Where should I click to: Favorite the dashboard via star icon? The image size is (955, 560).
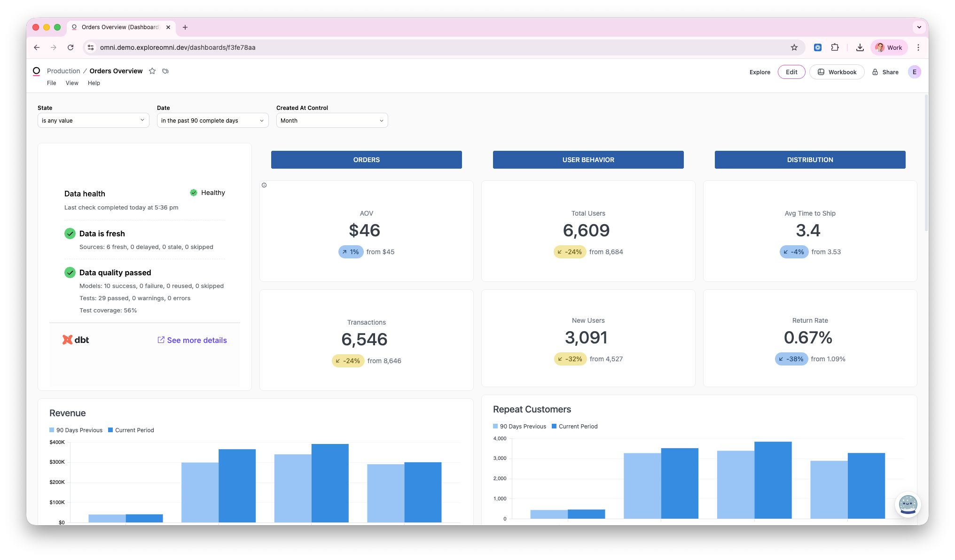152,71
